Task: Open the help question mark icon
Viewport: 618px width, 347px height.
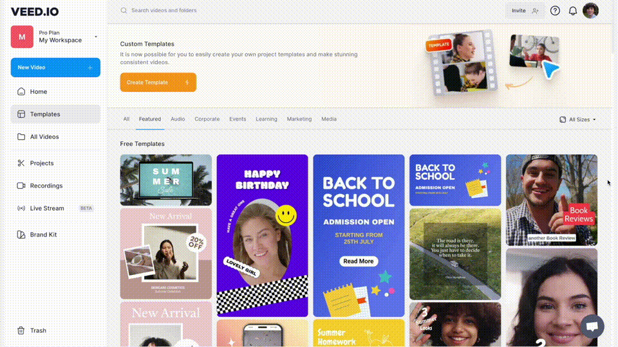Action: click(555, 11)
